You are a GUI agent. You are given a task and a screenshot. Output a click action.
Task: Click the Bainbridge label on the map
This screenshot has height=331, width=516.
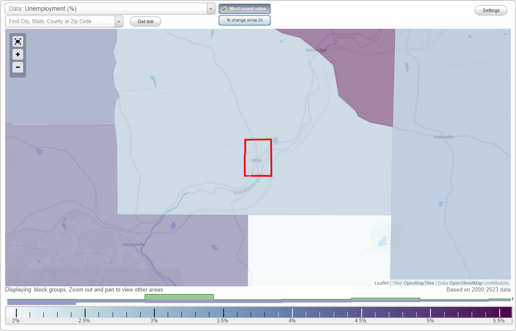pos(316,50)
